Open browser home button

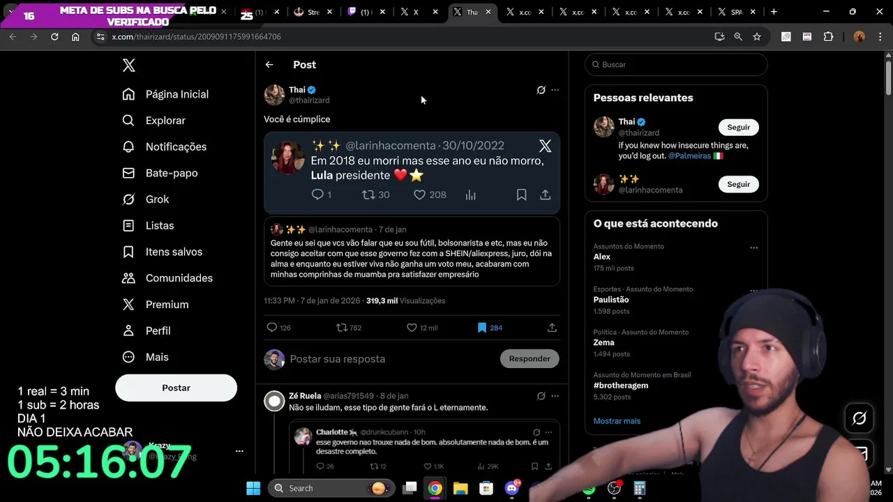coord(75,36)
